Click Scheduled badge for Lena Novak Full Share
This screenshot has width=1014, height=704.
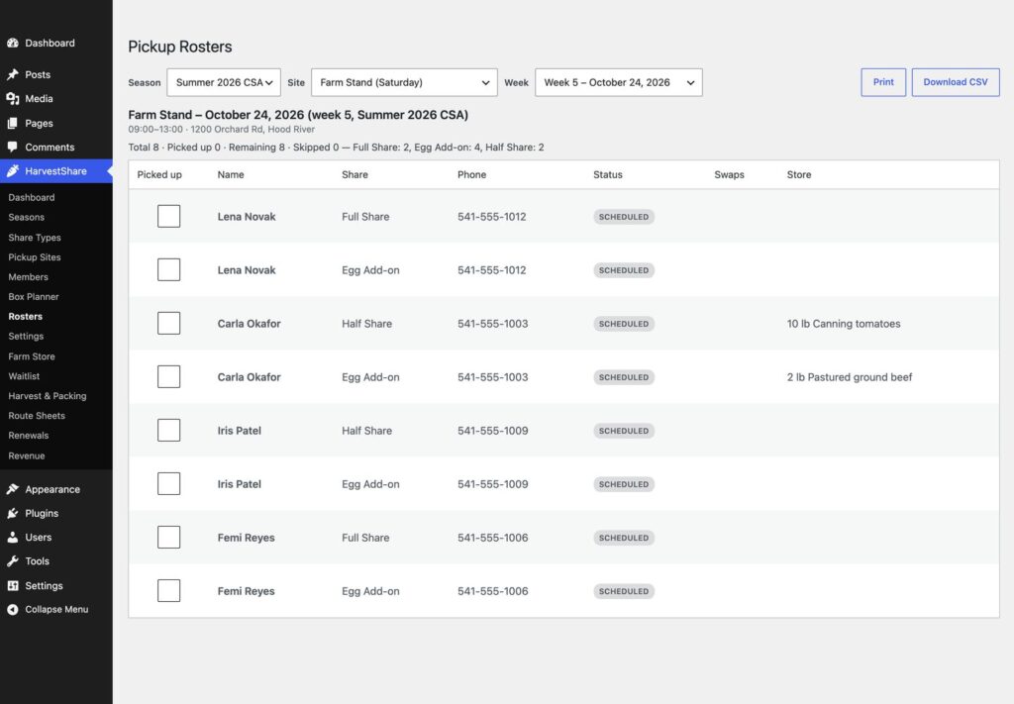click(x=624, y=217)
